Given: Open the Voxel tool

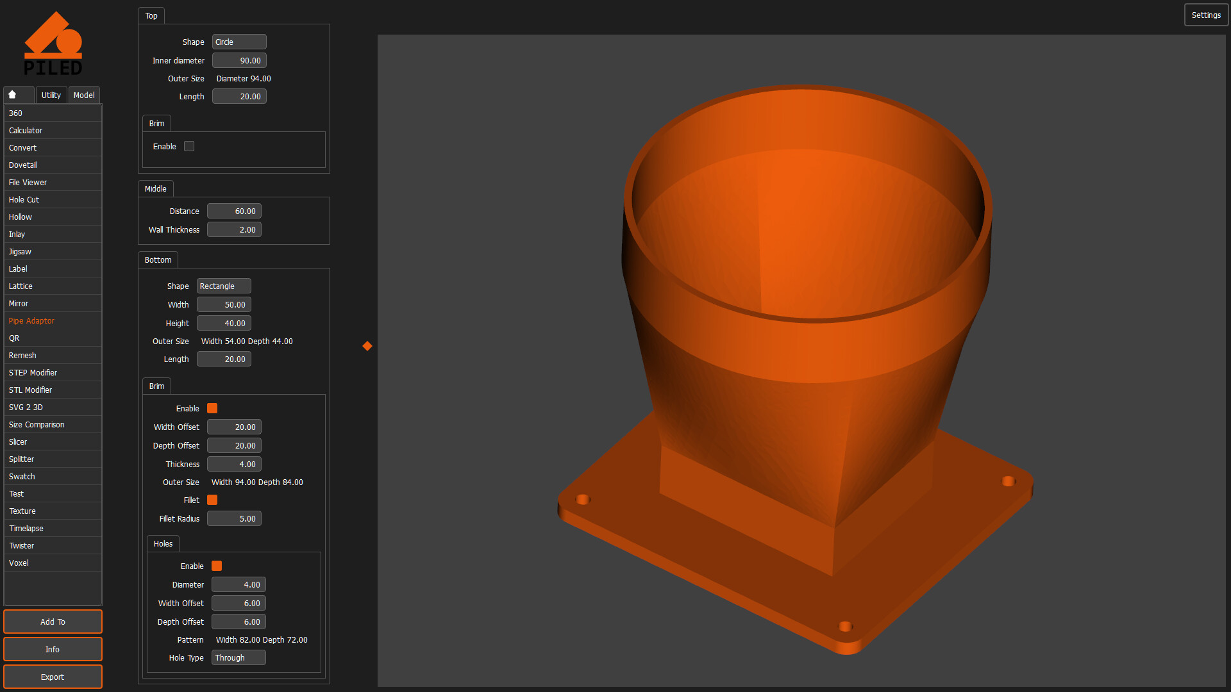Looking at the screenshot, I should point(53,563).
